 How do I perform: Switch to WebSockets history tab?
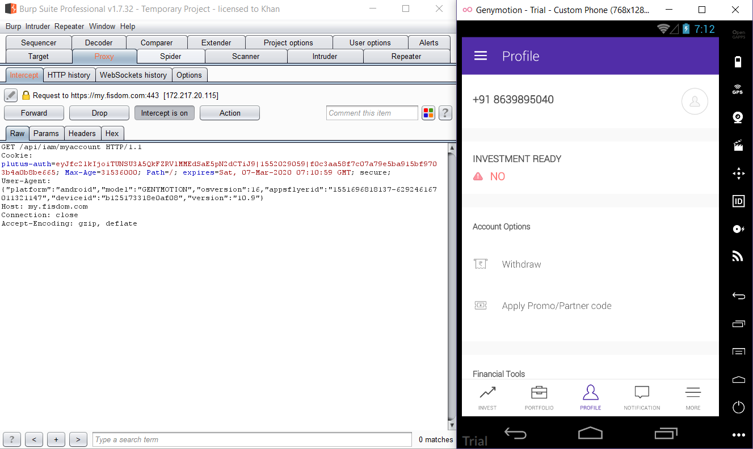point(133,75)
